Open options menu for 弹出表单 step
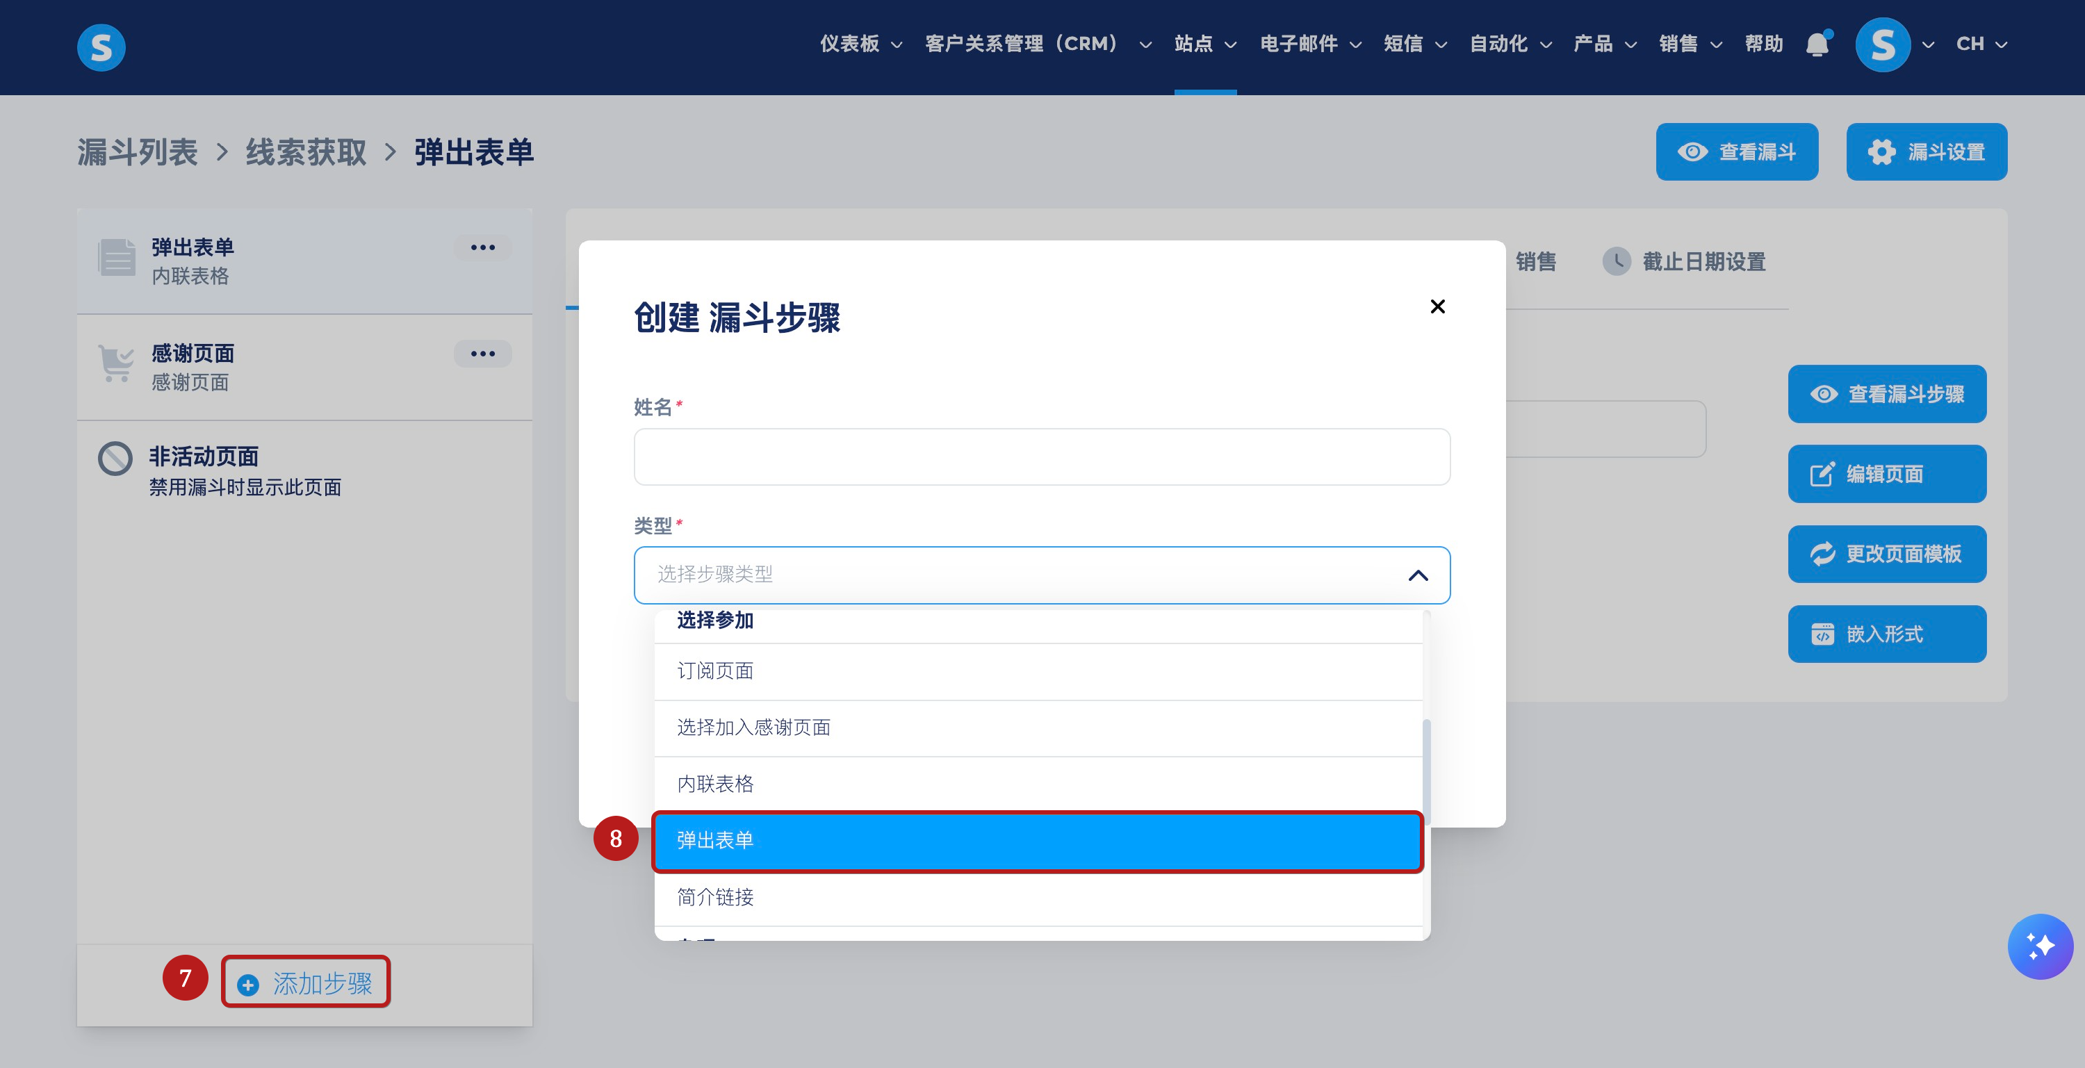The height and width of the screenshot is (1068, 2085). pyautogui.click(x=482, y=247)
